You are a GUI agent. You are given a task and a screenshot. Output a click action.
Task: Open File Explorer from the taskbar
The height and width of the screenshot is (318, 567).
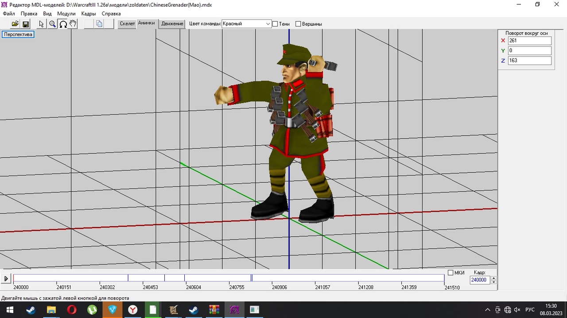pos(51,310)
